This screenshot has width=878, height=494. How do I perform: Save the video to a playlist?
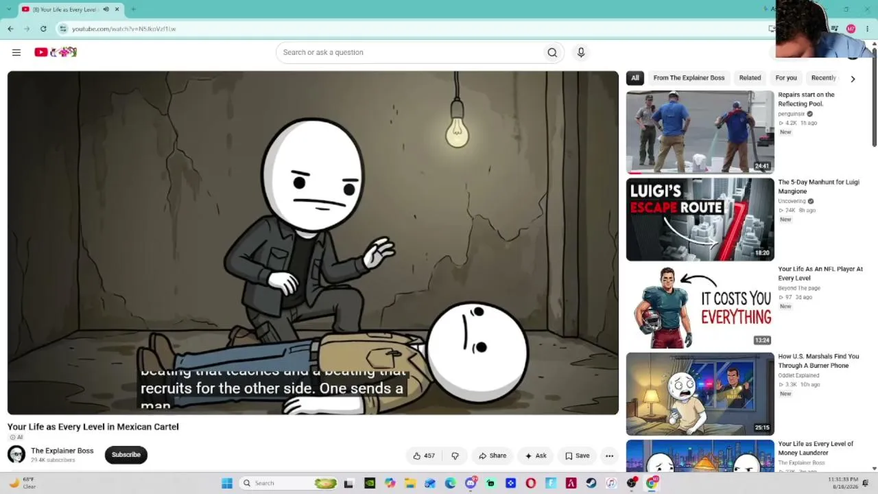578,456
